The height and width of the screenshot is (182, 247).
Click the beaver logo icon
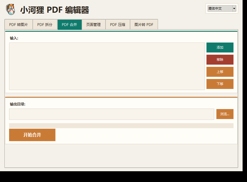10,9
